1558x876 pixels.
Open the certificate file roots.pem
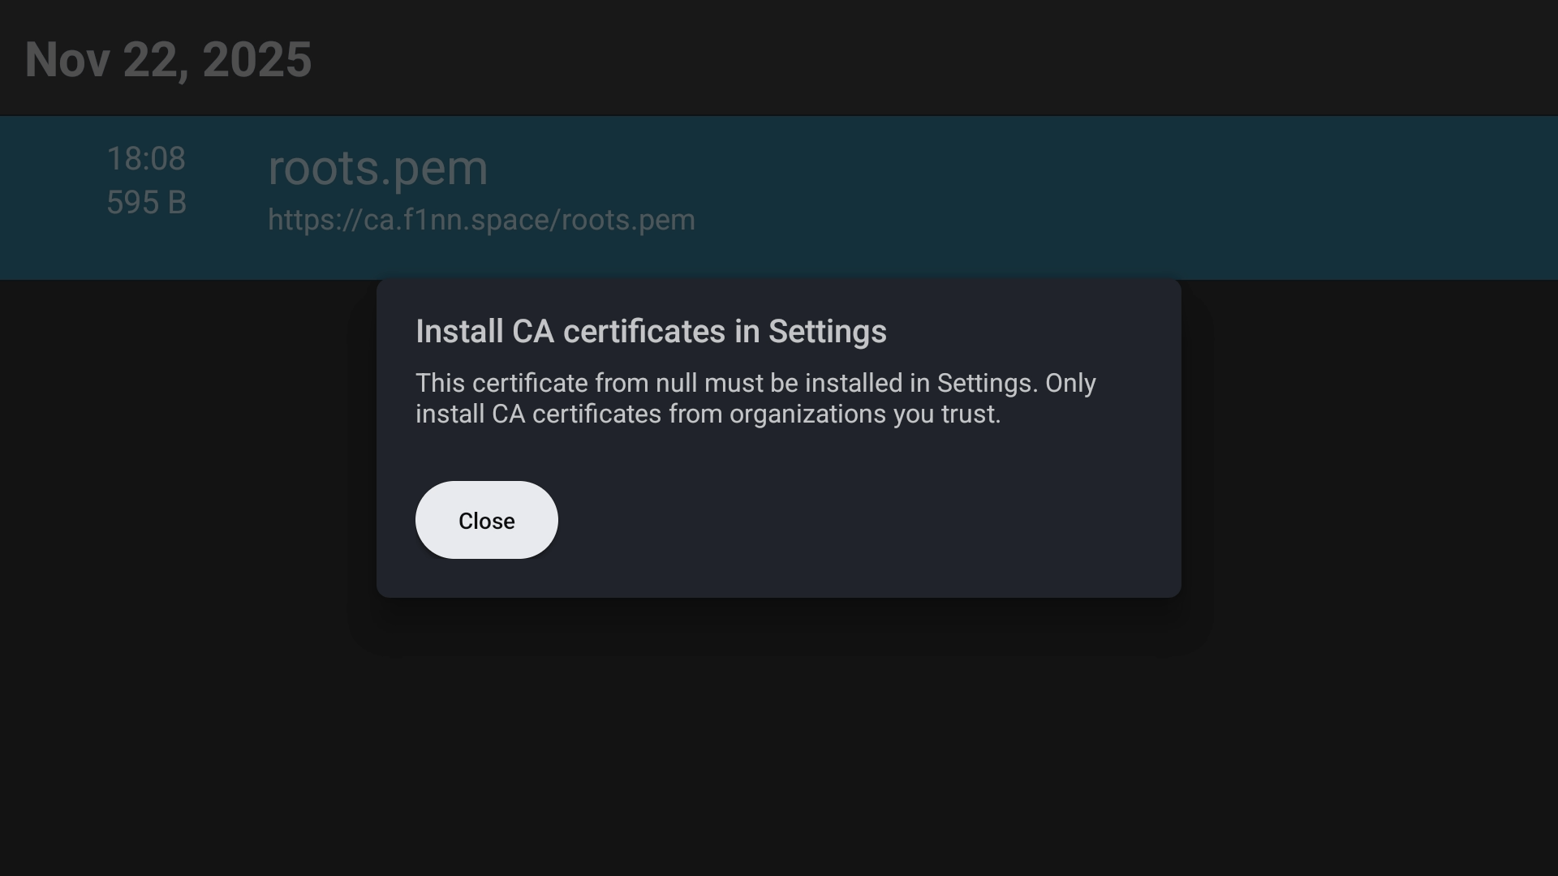[377, 169]
